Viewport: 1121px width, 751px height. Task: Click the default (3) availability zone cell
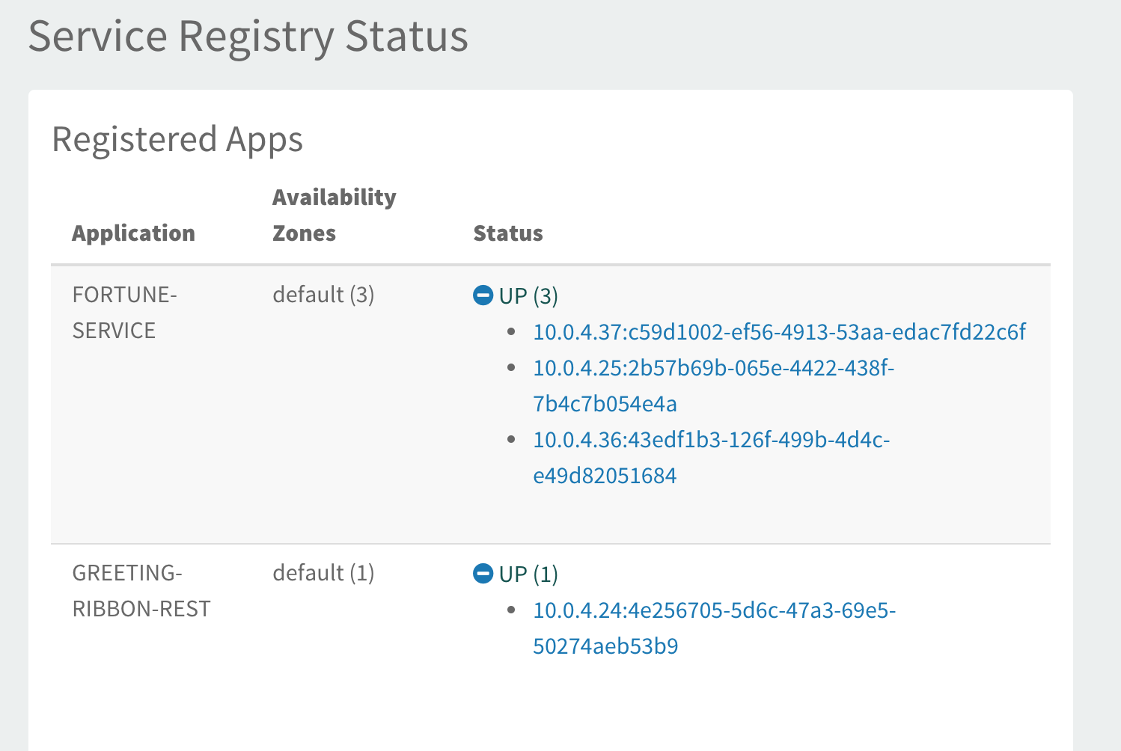pos(323,295)
